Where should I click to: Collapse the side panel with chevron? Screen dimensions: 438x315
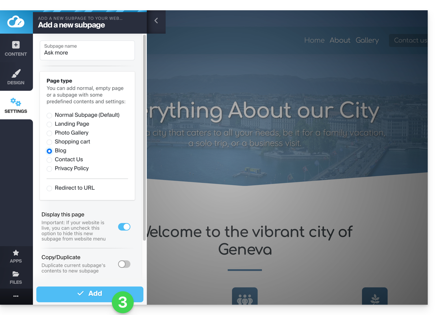pyautogui.click(x=156, y=21)
